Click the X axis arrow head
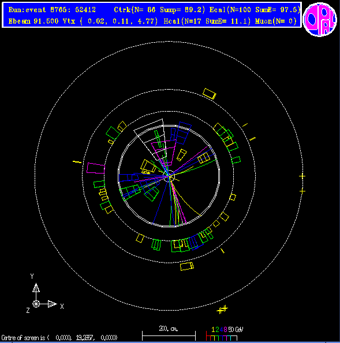The width and height of the screenshot is (340, 343). (x=52, y=304)
